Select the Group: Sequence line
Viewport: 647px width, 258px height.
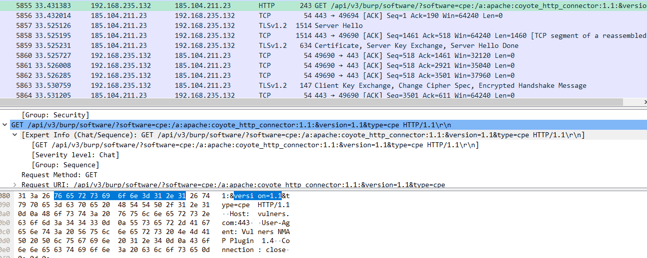tap(65, 165)
